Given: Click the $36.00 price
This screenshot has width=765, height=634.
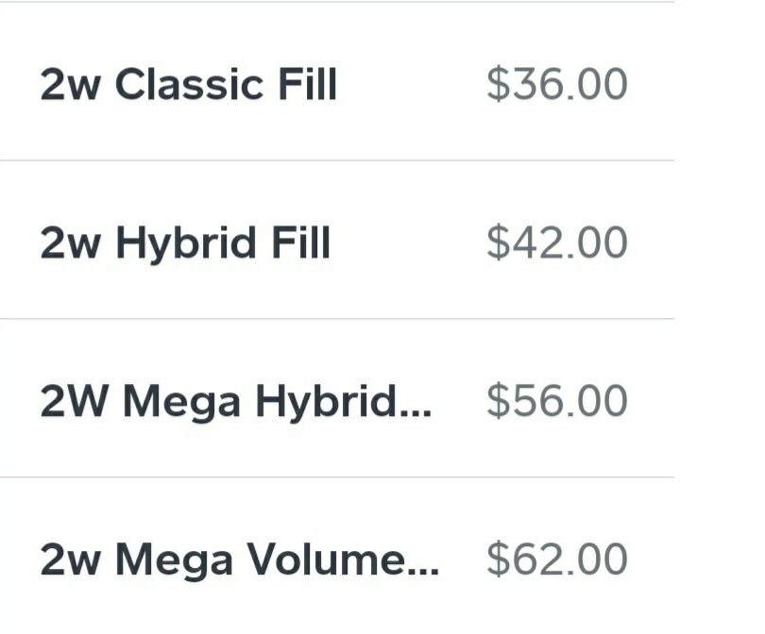Looking at the screenshot, I should click(x=556, y=85).
